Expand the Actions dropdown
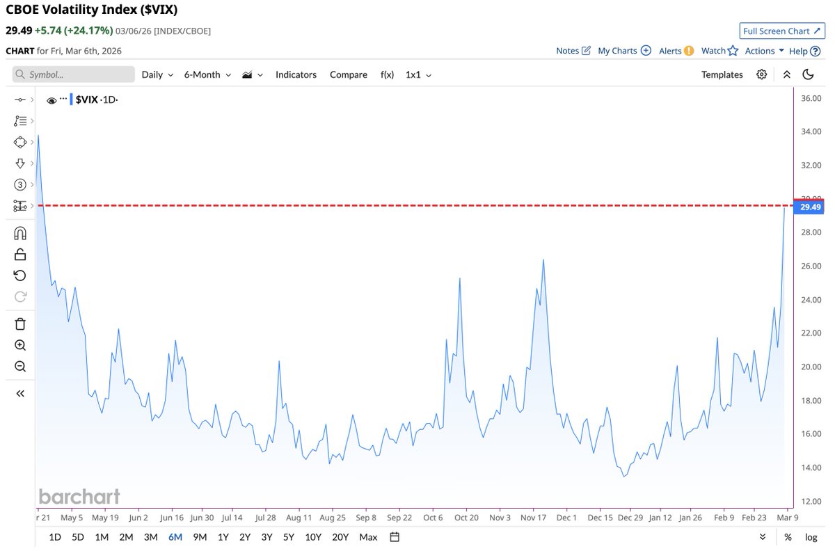Viewport: 835px width, 551px height. [x=765, y=51]
